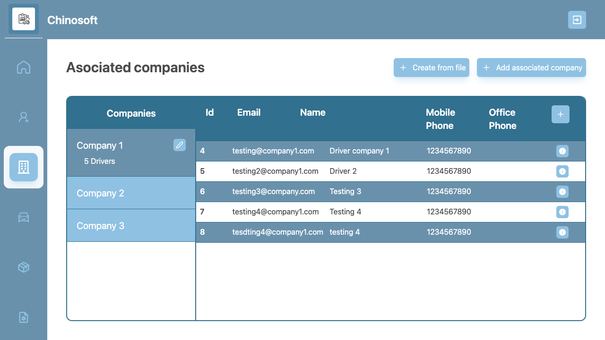This screenshot has width=605, height=340.
Task: Open the vehicles section using the car icon
Action: coord(23,217)
